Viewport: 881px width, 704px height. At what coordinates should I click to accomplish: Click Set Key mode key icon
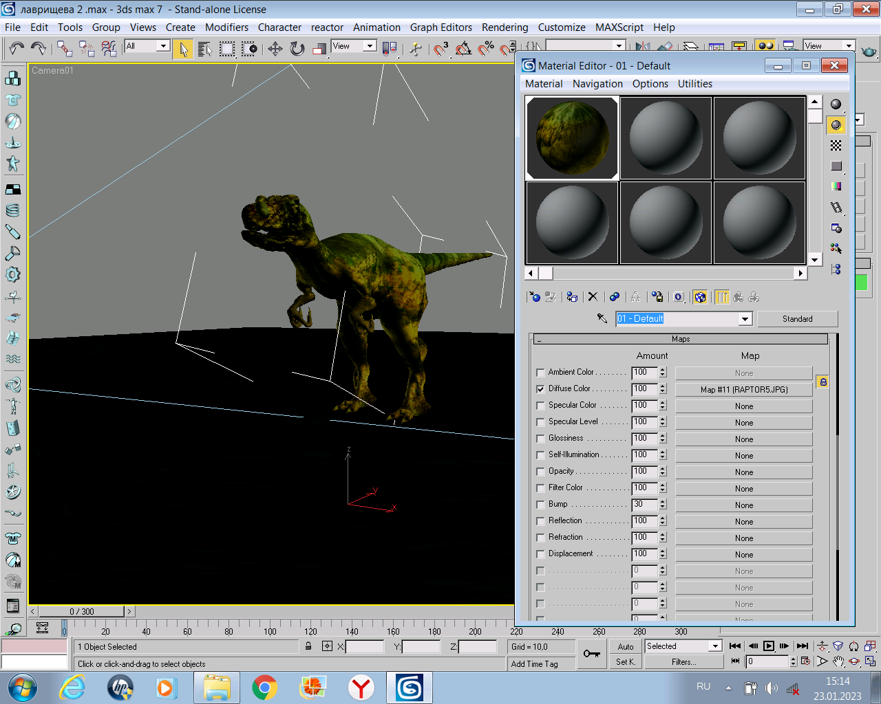[x=591, y=654]
